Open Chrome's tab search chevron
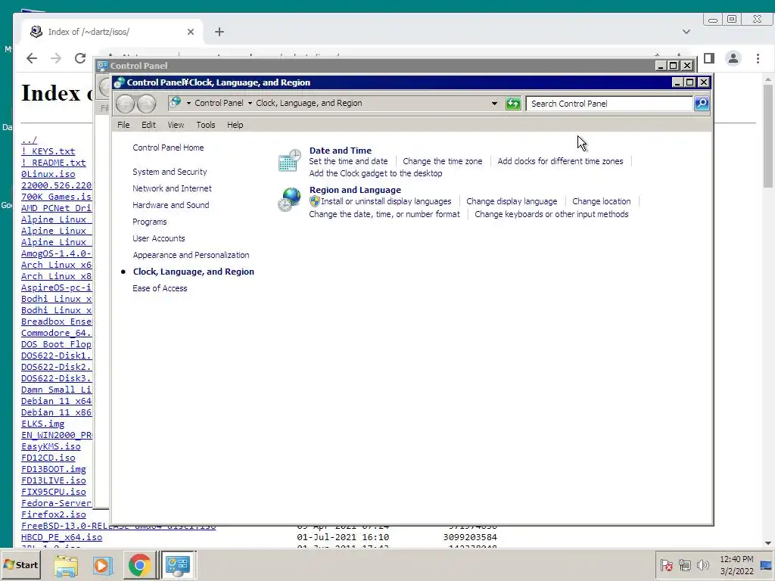The width and height of the screenshot is (775, 581). [x=686, y=32]
